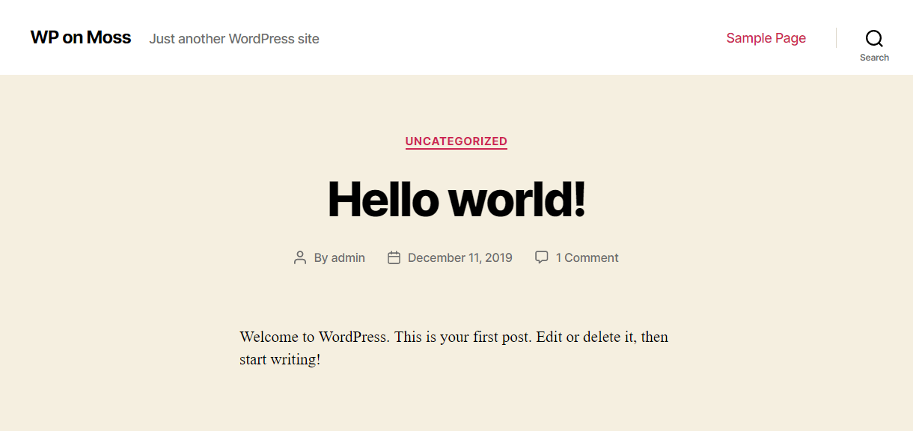Image resolution: width=913 pixels, height=431 pixels.
Task: Click the calendar icon beside the date
Action: 394,258
